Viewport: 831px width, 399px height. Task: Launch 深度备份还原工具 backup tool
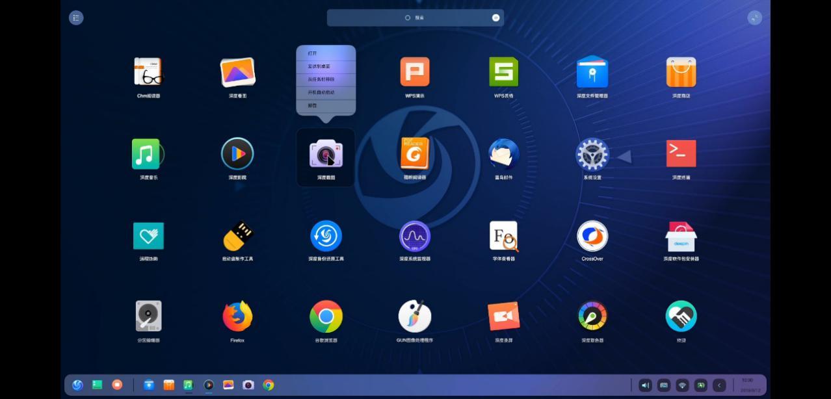[326, 236]
